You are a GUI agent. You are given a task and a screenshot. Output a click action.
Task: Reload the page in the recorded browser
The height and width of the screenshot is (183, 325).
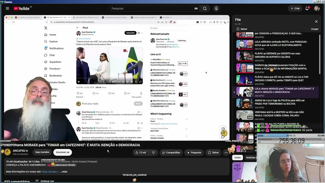coord(13,22)
